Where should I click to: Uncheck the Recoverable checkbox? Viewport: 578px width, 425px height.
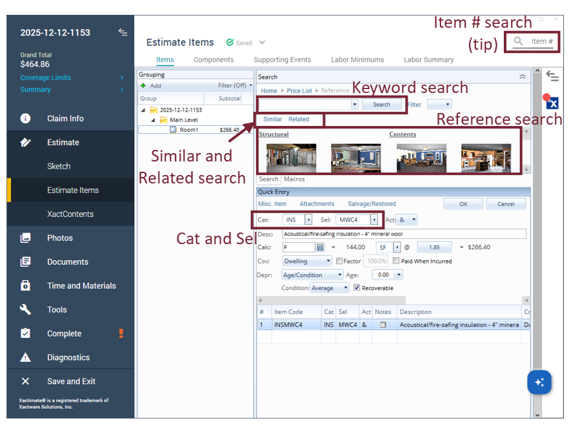click(357, 288)
